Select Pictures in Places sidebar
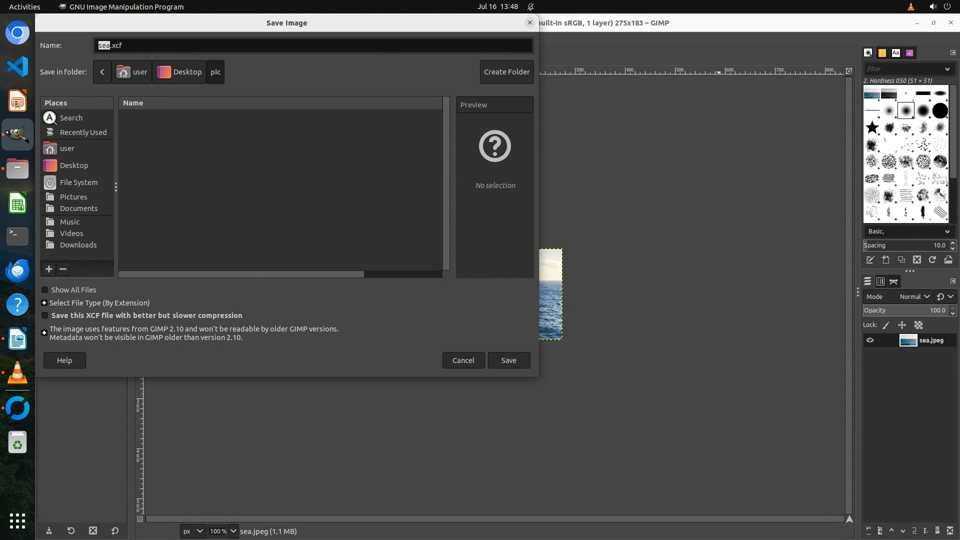The width and height of the screenshot is (960, 540). click(x=73, y=197)
